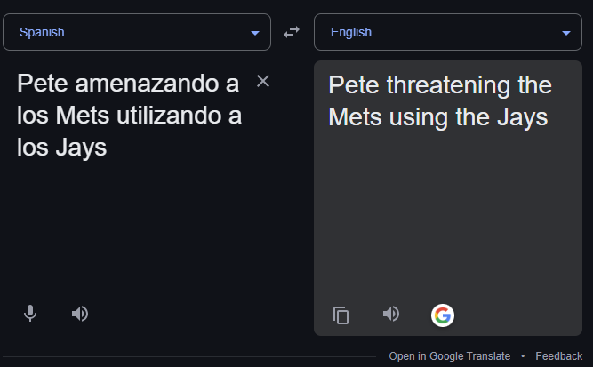
Task: Copy the English translation
Action: pyautogui.click(x=341, y=315)
